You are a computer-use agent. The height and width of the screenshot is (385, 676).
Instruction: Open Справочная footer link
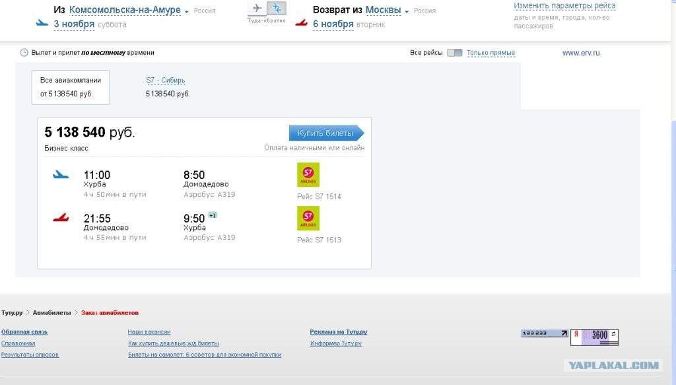18,343
